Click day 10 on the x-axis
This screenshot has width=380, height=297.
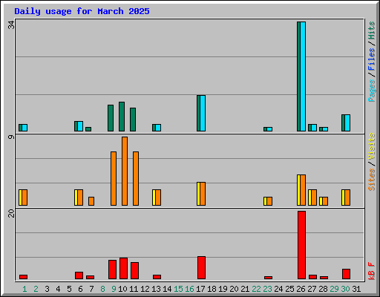(122, 289)
